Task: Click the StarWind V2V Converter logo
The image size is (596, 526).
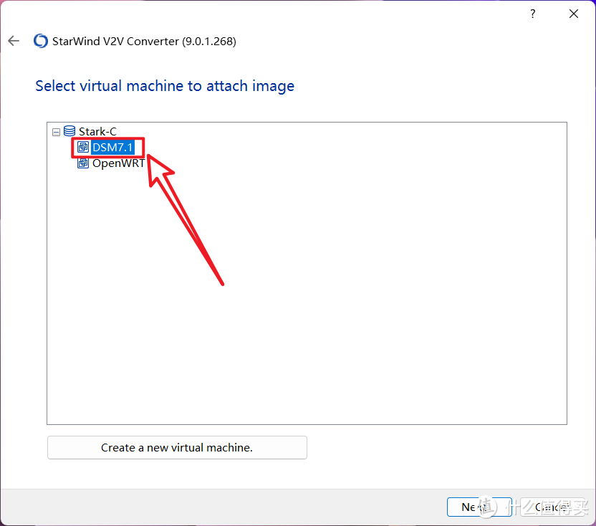Action: tap(41, 41)
